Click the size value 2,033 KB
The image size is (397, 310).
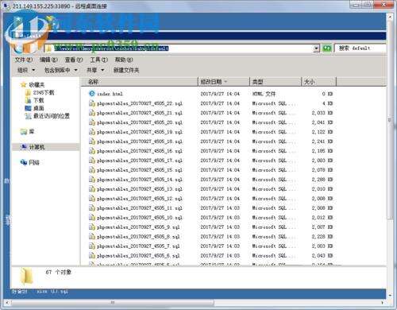coord(322,113)
